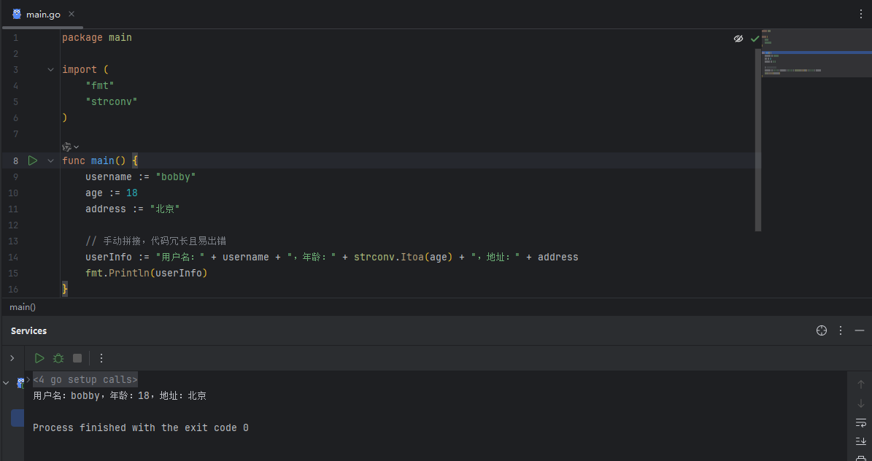Image resolution: width=872 pixels, height=461 pixels.
Task: Select the Go gopher item in Services tree
Action: [x=20, y=383]
